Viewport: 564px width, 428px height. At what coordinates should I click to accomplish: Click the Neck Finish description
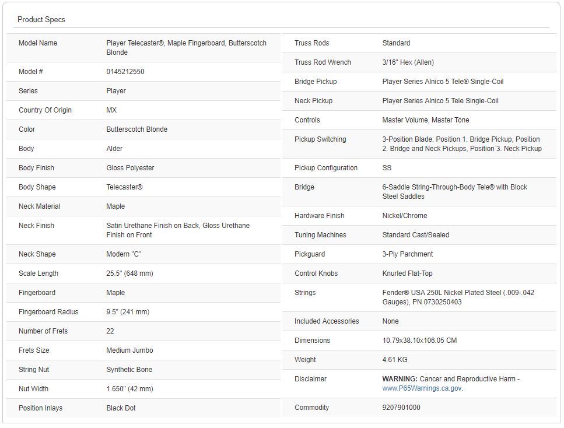coord(178,230)
